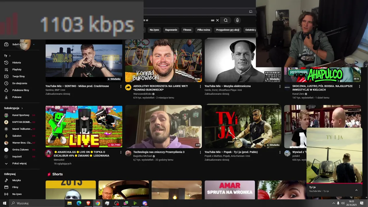
Task: Select the Rapowanie filter chip
Action: point(171,30)
